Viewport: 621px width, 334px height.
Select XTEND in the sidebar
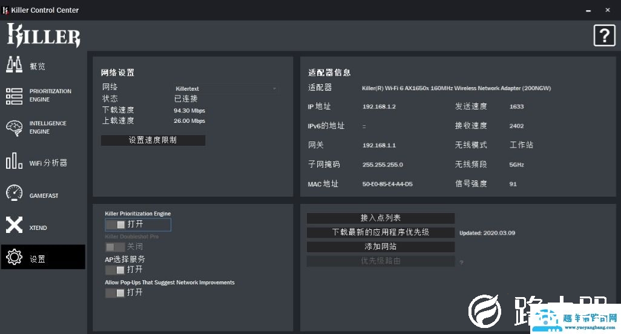pos(38,228)
